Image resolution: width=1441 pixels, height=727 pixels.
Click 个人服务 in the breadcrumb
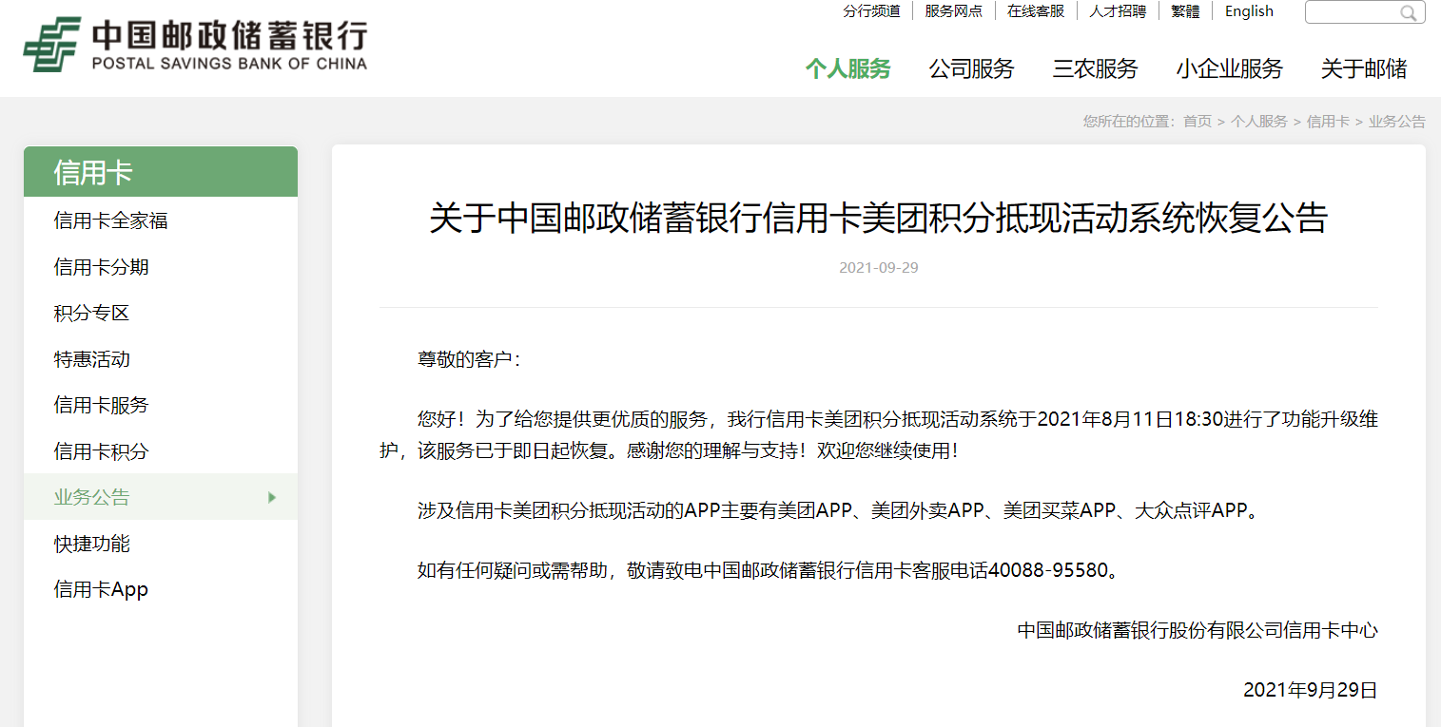(x=1259, y=122)
